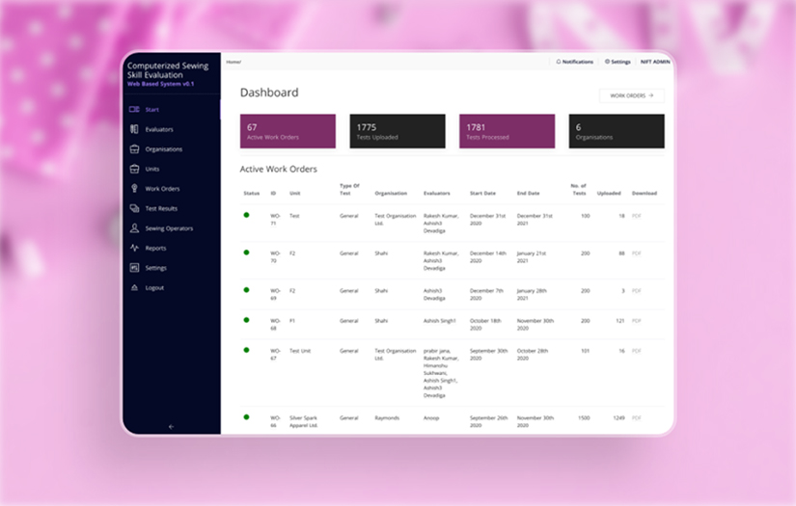Click the Notifications bell icon
The height and width of the screenshot is (506, 796).
[559, 62]
